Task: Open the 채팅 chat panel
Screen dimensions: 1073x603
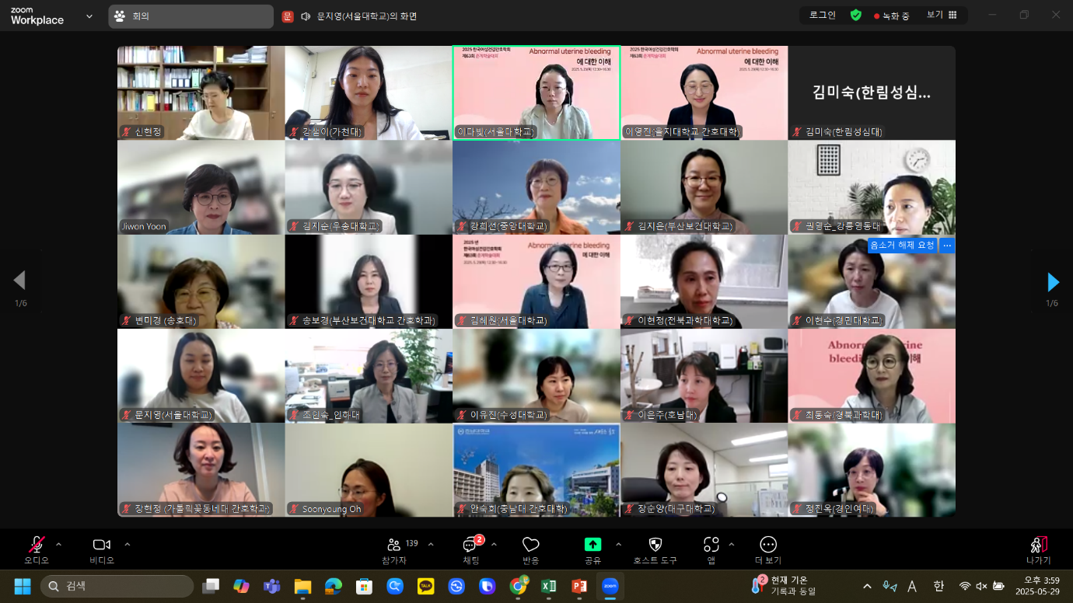Action: point(470,545)
